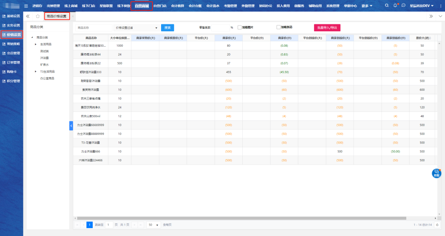Viewport: 445px width, 236px height.
Task: Enable the 加载条码 checkbox
Action: click(x=279, y=27)
